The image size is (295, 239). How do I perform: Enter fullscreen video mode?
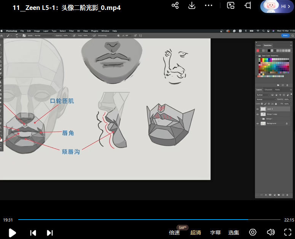pyautogui.click(x=288, y=232)
